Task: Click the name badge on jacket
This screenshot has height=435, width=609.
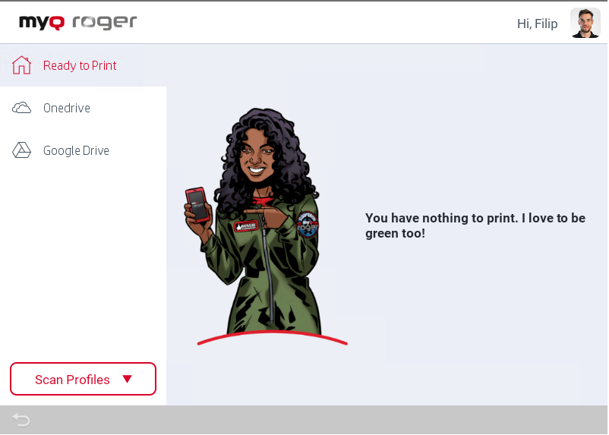Action: pyautogui.click(x=245, y=226)
